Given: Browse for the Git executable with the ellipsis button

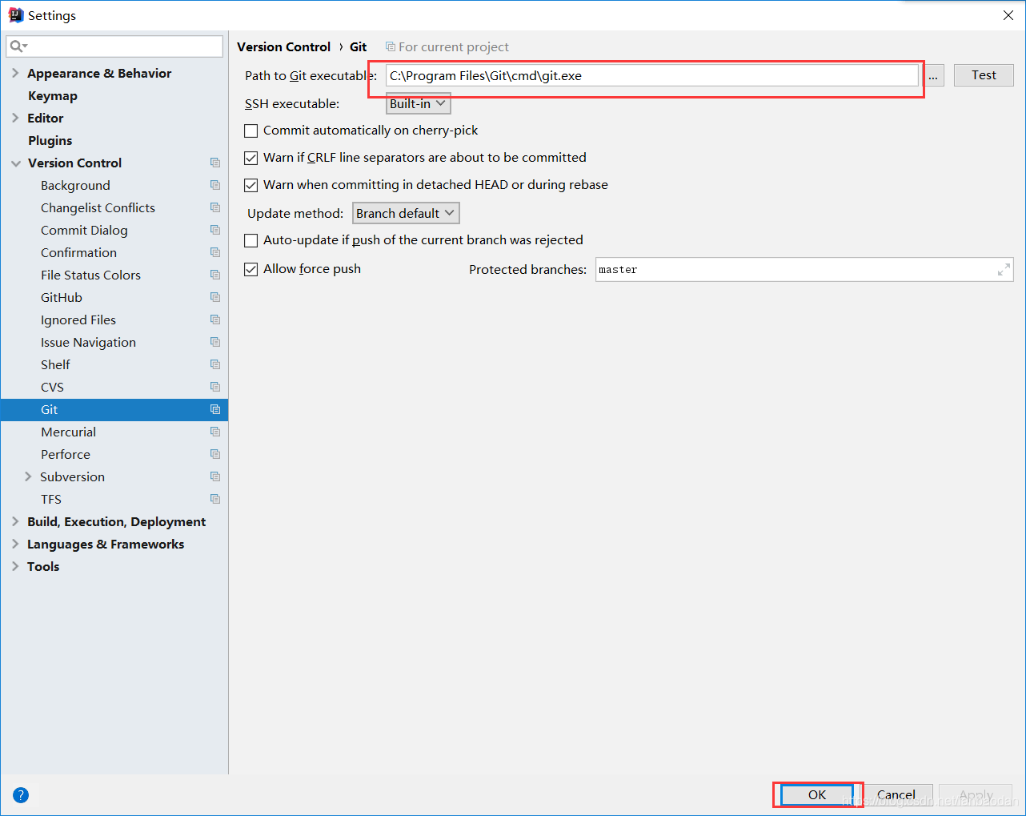Looking at the screenshot, I should point(933,75).
